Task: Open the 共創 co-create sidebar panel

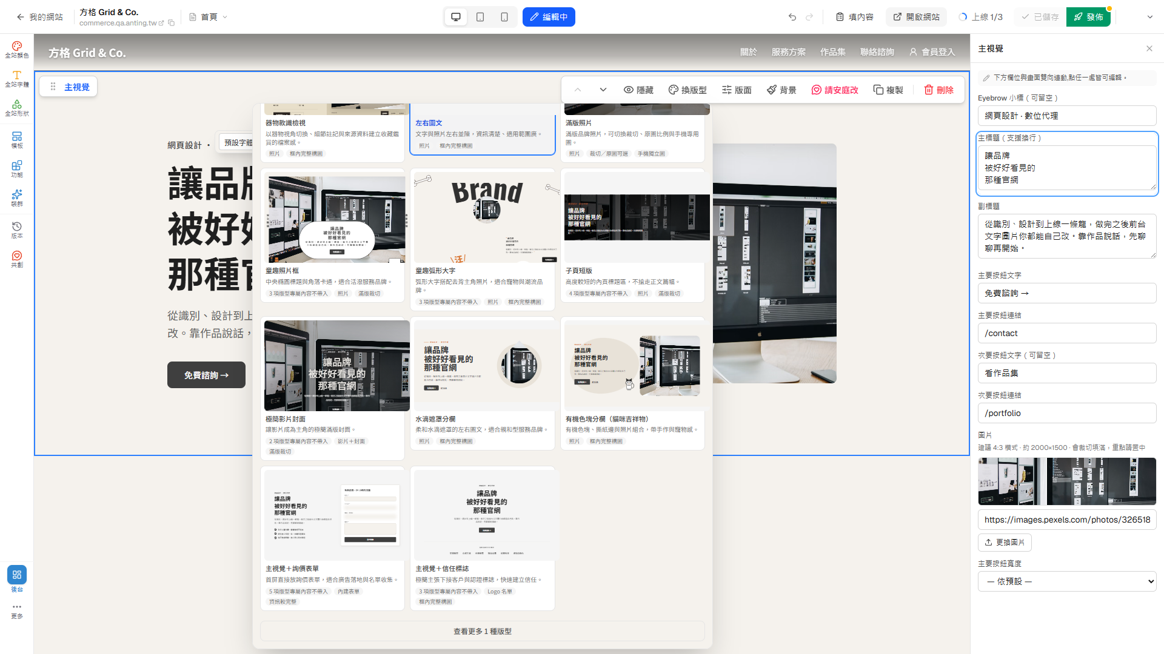Action: pos(17,259)
